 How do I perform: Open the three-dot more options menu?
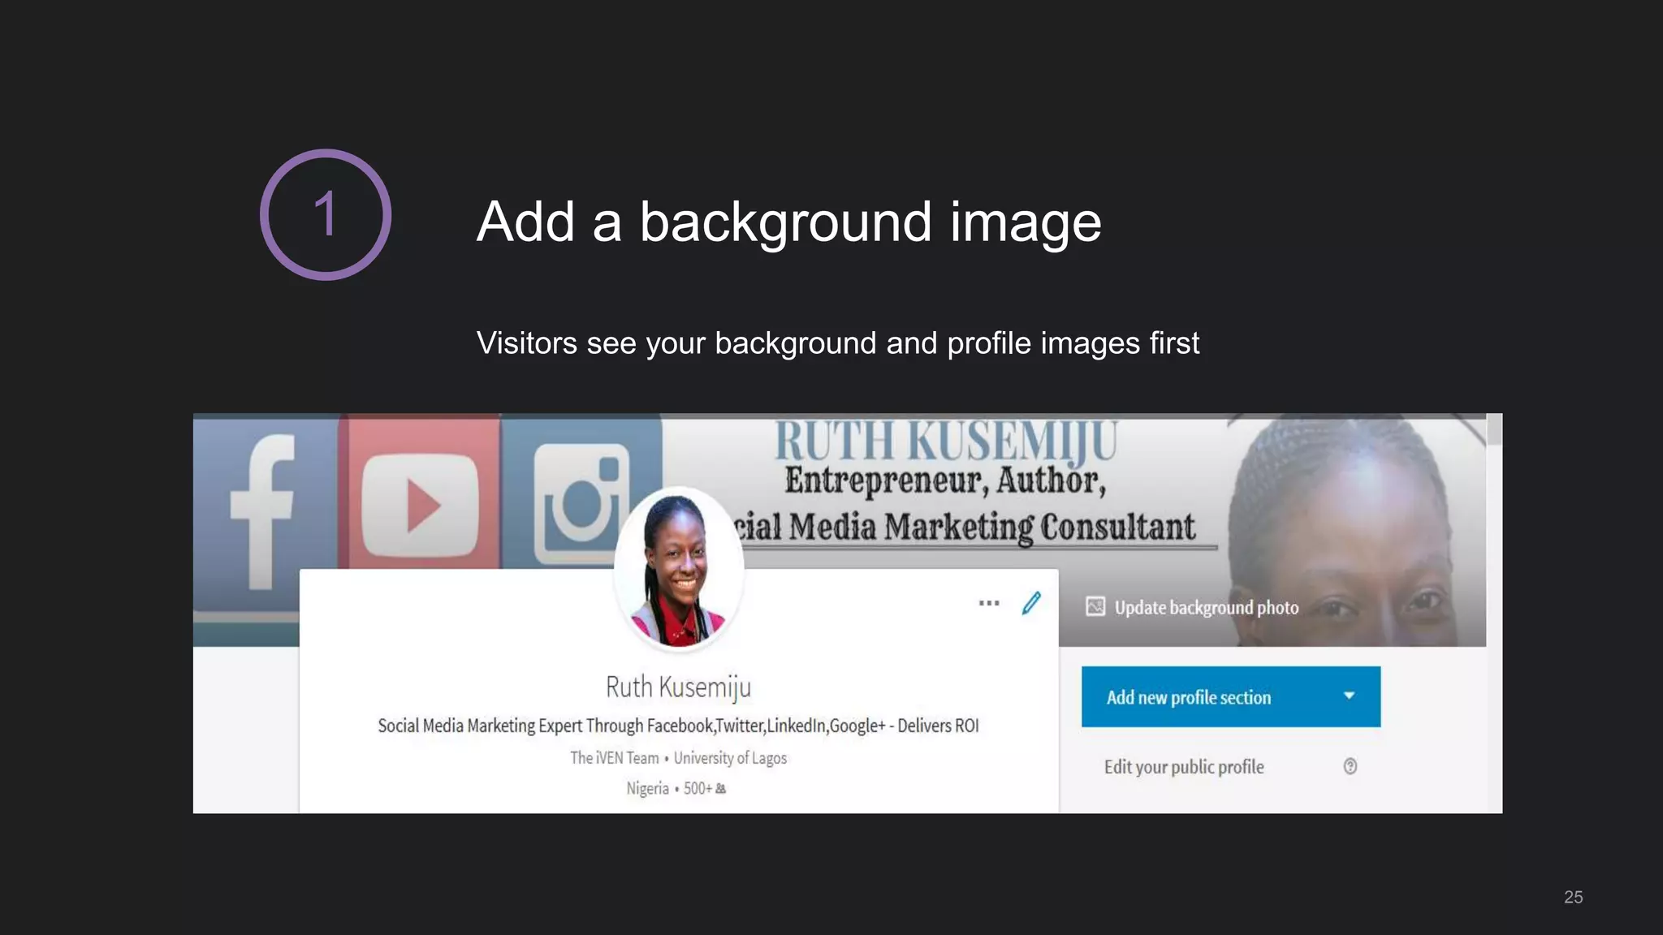pyautogui.click(x=989, y=603)
